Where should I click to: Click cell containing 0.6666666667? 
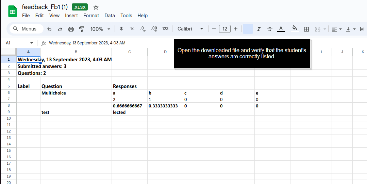click(130, 106)
